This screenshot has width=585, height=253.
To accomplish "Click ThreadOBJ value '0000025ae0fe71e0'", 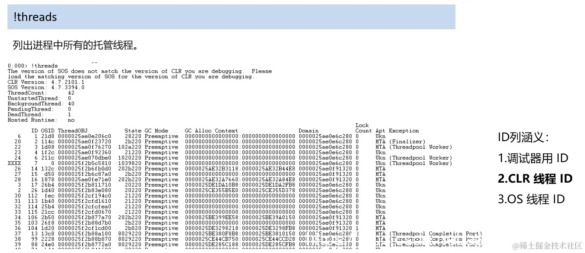I will coord(84,180).
